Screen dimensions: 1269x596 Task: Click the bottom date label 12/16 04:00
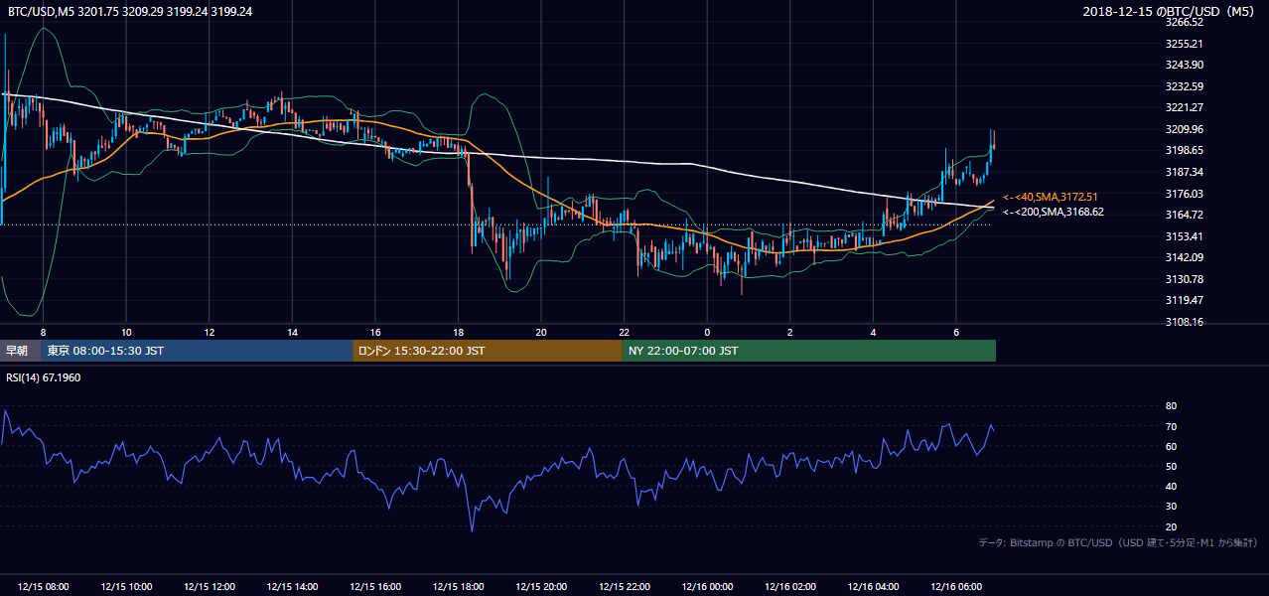873,587
